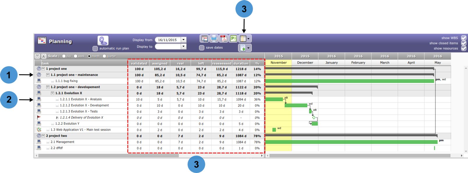
Task: Click the Display from date field 16/11/2015
Action: (168, 40)
